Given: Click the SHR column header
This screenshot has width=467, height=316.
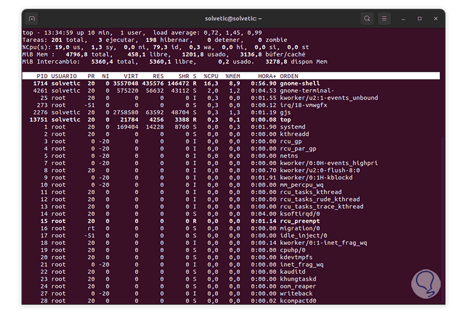Looking at the screenshot, I should (x=184, y=76).
